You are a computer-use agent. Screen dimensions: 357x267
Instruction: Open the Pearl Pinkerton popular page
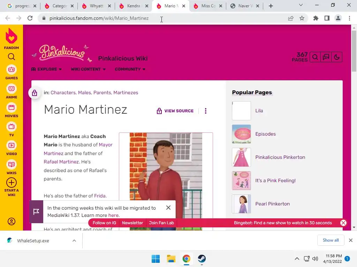tap(272, 204)
